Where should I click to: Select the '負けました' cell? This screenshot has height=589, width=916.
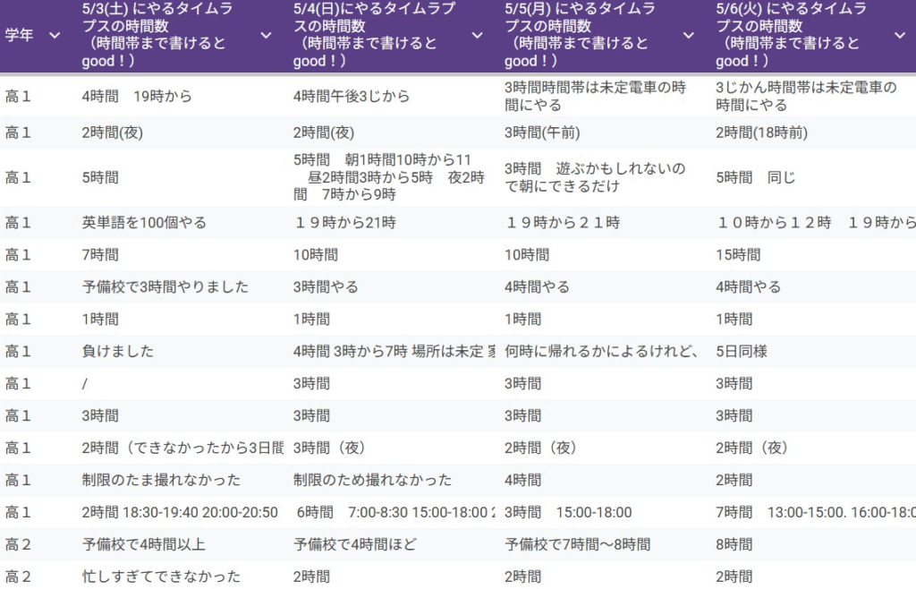(117, 351)
